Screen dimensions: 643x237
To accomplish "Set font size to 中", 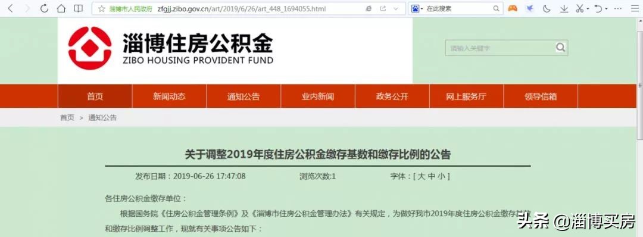I will [431, 176].
